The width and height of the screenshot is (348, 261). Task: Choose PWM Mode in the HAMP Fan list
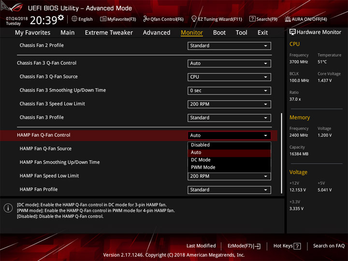click(229, 168)
